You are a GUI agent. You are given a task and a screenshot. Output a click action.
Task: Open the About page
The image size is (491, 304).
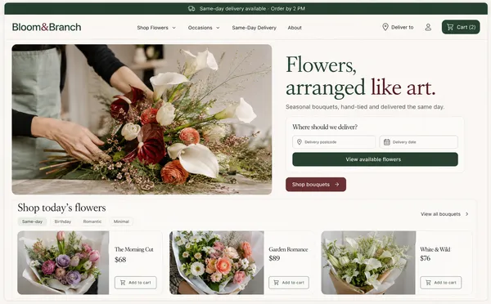(x=295, y=28)
